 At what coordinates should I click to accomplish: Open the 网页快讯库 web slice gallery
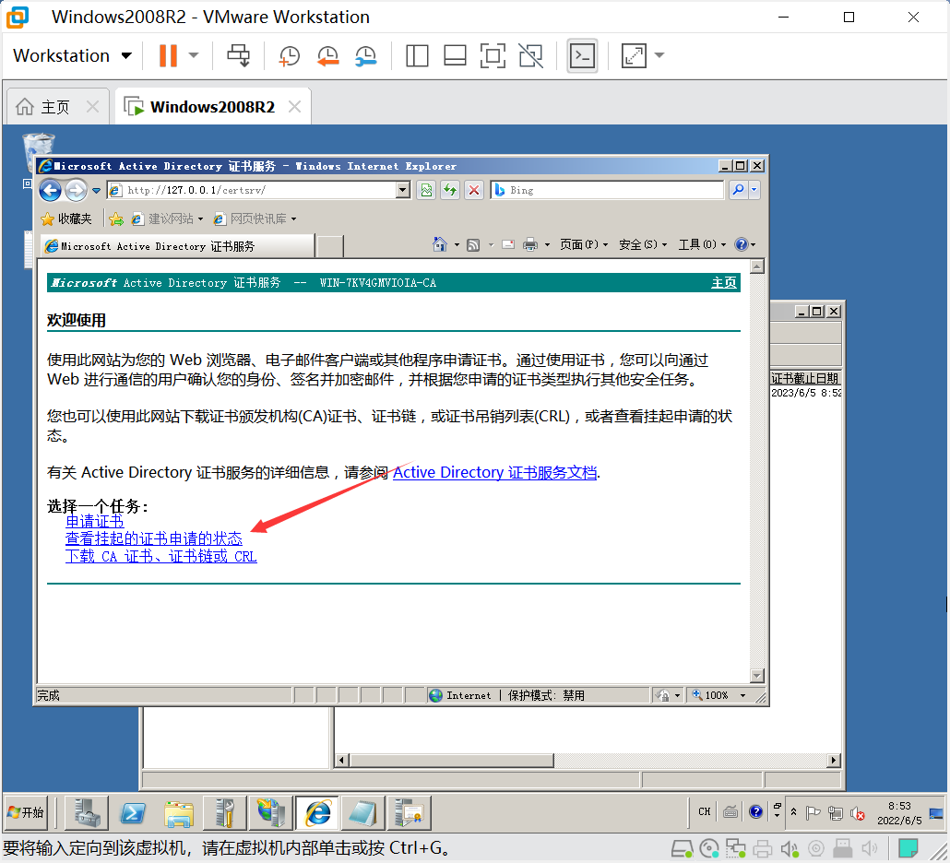tap(255, 219)
